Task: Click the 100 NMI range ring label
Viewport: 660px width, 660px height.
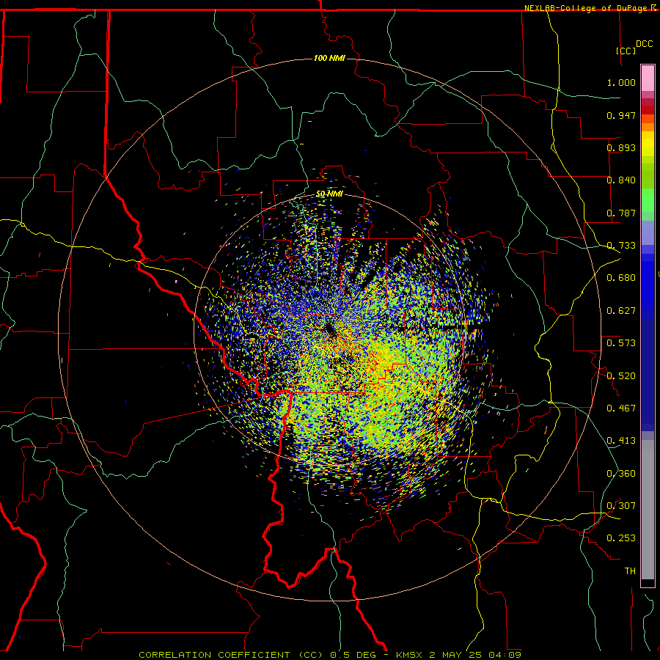Action: click(329, 58)
